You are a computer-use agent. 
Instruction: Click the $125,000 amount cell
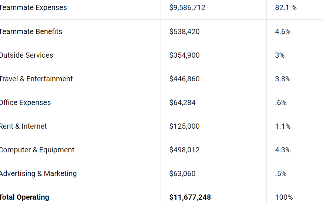[x=184, y=126]
